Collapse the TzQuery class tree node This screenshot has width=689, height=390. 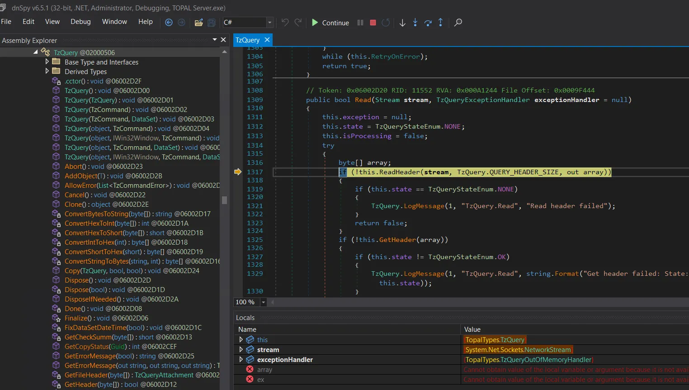[36, 52]
